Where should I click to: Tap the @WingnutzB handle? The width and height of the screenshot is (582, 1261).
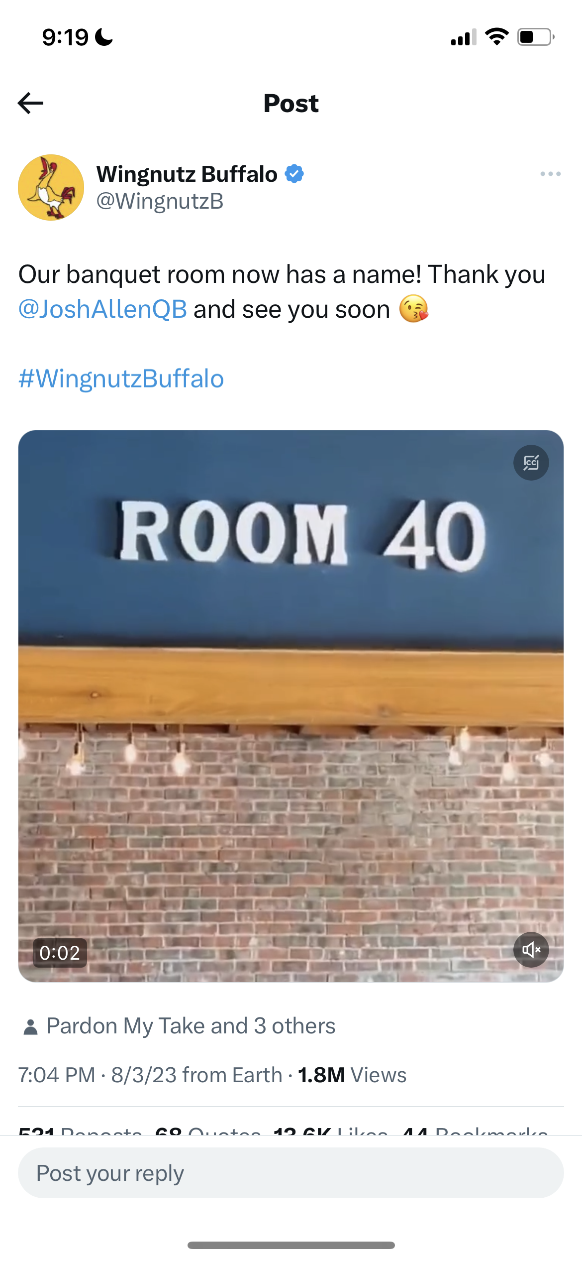[x=160, y=201]
